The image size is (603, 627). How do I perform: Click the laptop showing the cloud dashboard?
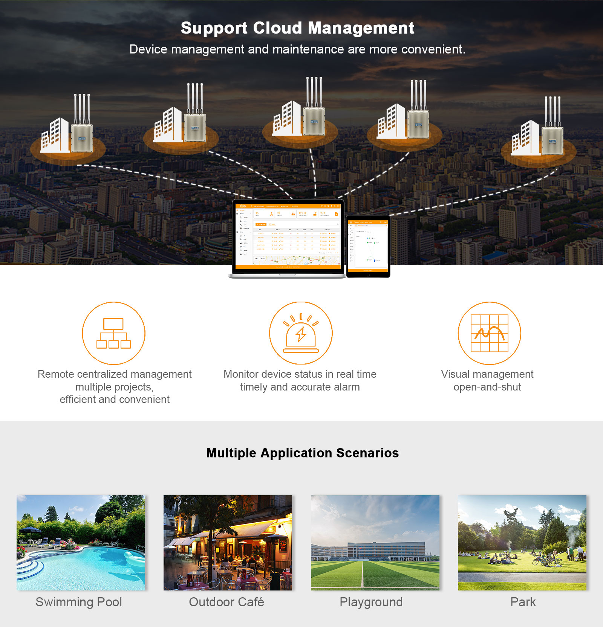[x=288, y=237]
